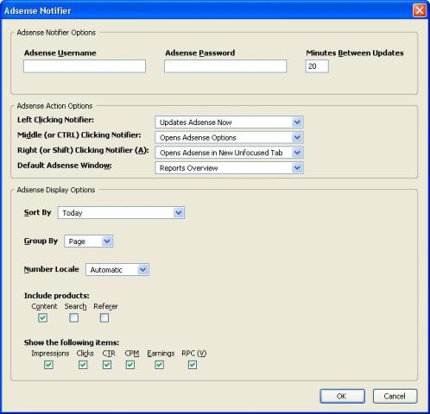Screen dimensions: 430x414
Task: Uncheck the CPM checkbox
Action: point(130,365)
